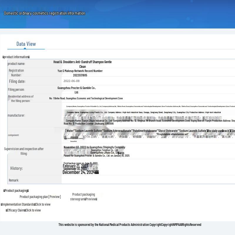Image resolution: width=235 pixels, height=235 pixels.
Task: Click the filing date 2022-06-08 field
Action: pyautogui.click(x=72, y=81)
